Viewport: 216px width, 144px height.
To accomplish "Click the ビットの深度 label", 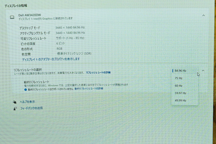I will tap(28, 44).
